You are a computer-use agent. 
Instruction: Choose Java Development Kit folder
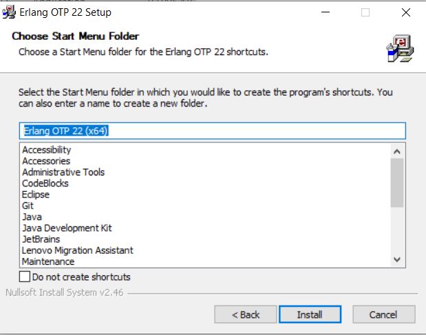tap(67, 228)
